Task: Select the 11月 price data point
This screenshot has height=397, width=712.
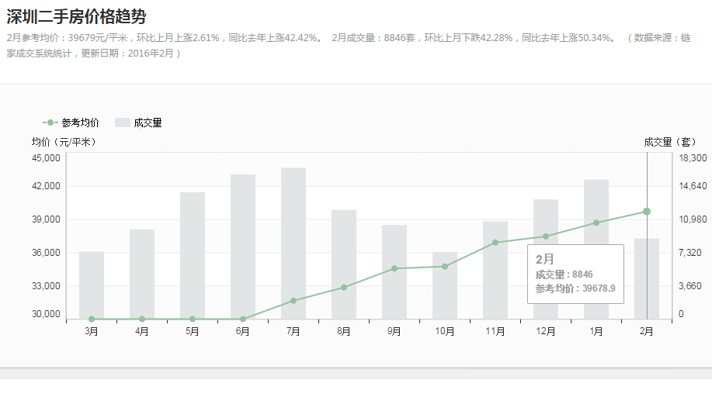Action: [x=495, y=243]
